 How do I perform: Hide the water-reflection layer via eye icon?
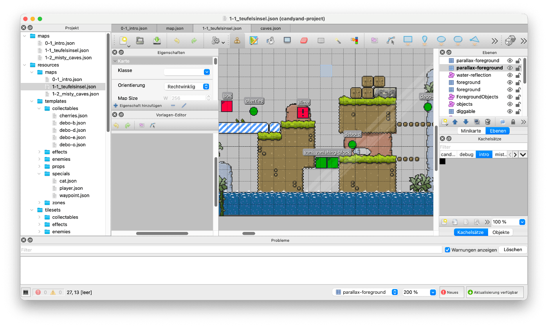[510, 75]
